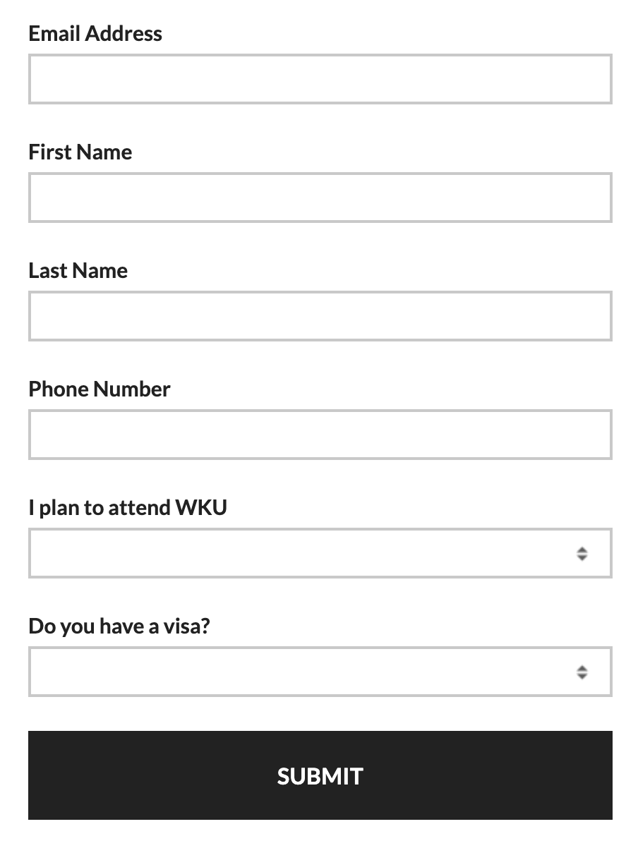This screenshot has width=638, height=848.
Task: Click the 'Last Name' label text
Action: point(78,271)
